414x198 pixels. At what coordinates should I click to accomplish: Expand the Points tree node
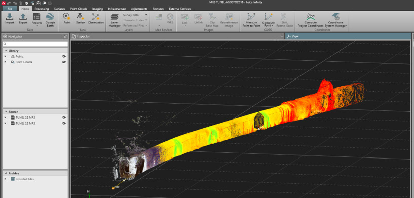[x=5, y=56]
